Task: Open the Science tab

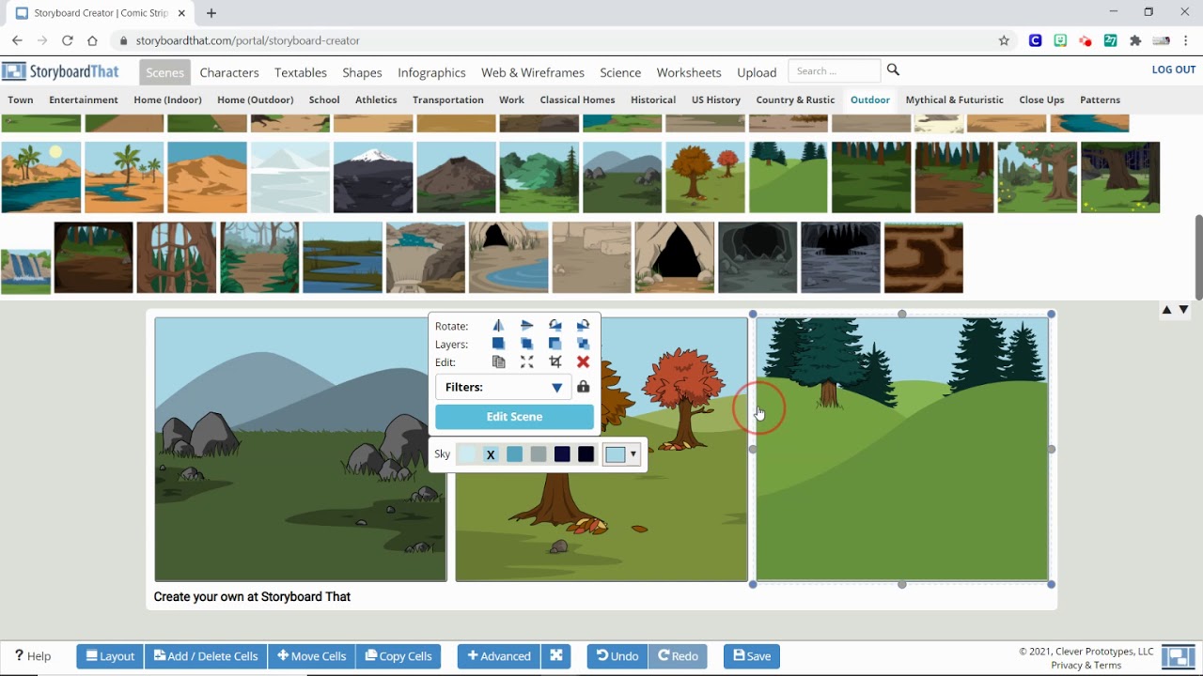Action: [620, 72]
